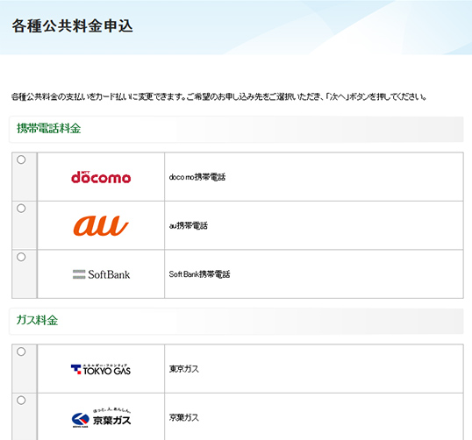Click the '京葉ガス' text label
The height and width of the screenshot is (440, 472).
point(184,418)
